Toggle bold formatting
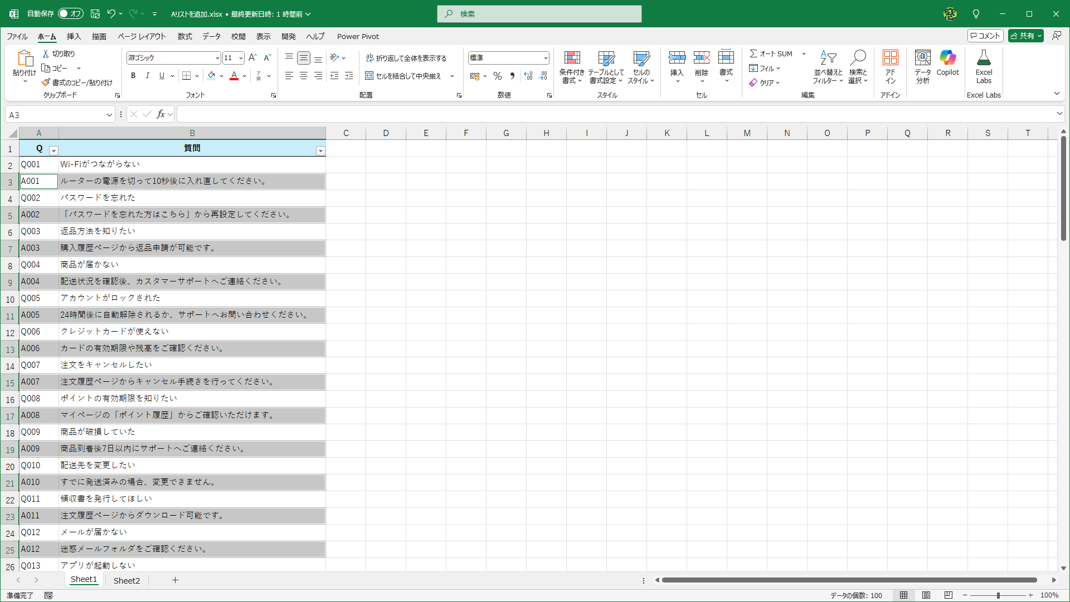The height and width of the screenshot is (602, 1070). click(133, 76)
